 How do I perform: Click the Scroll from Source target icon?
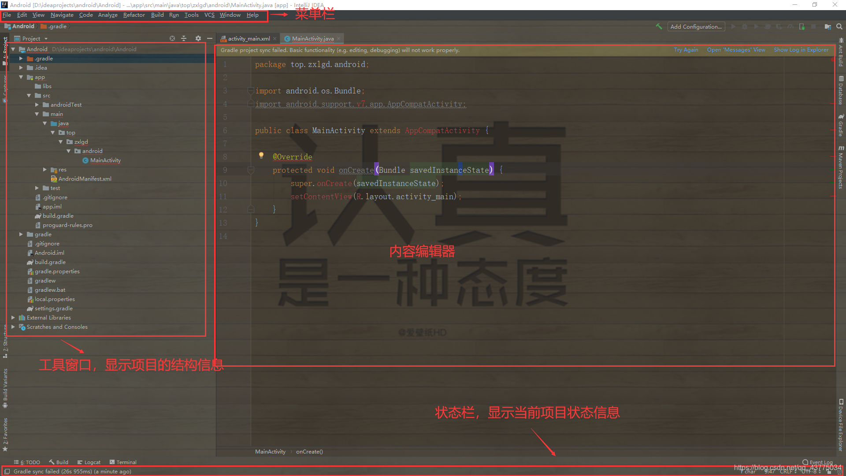point(172,39)
